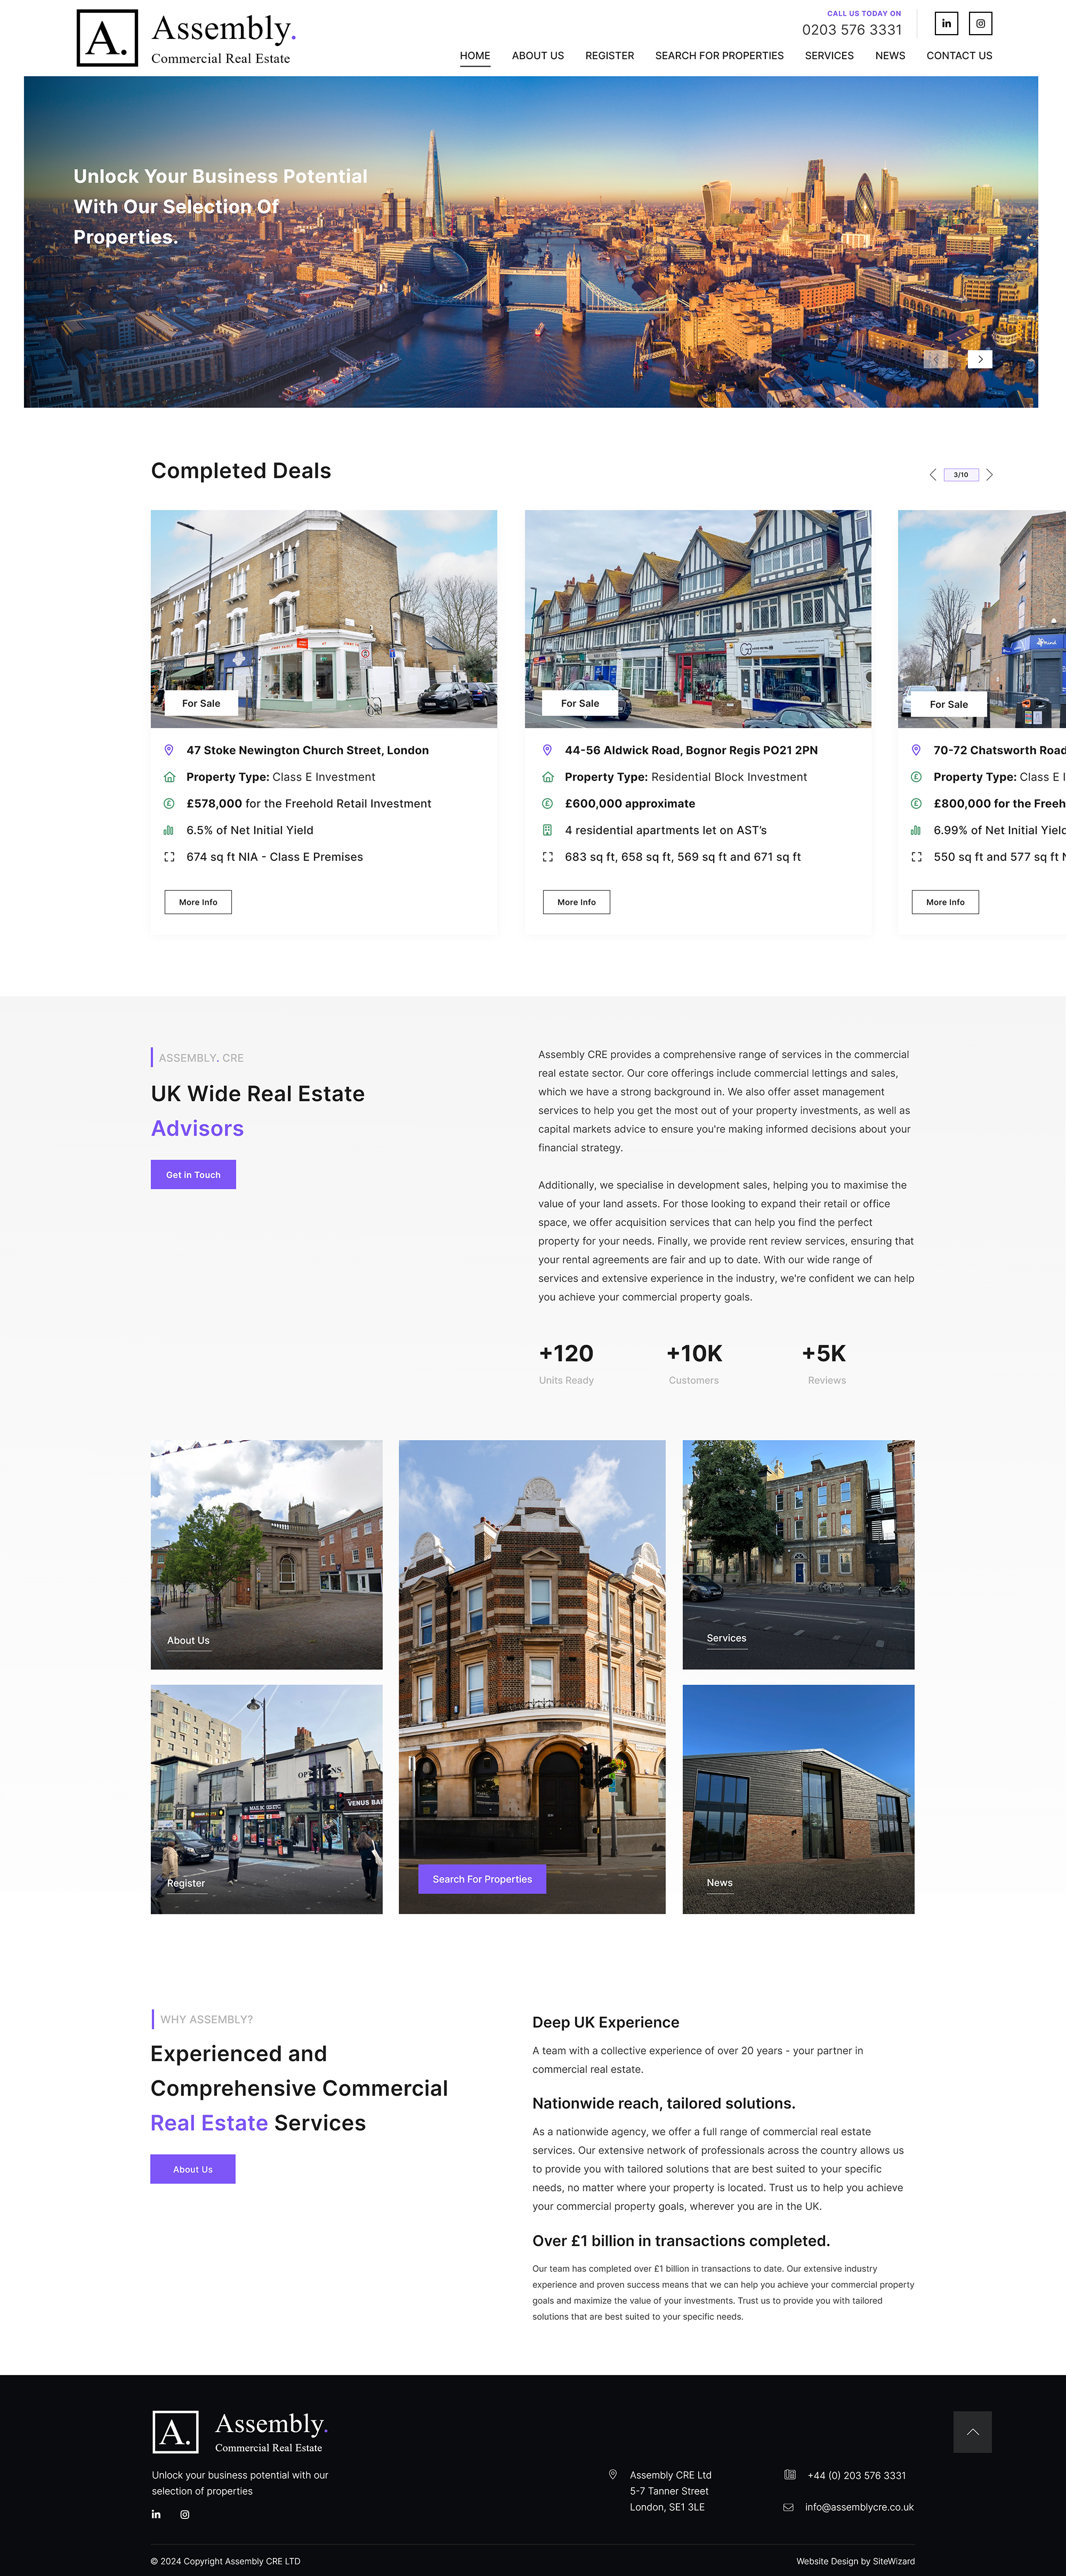Click location pin icon for 47 Stoke Newington
1066x2576 pixels.
[x=169, y=750]
